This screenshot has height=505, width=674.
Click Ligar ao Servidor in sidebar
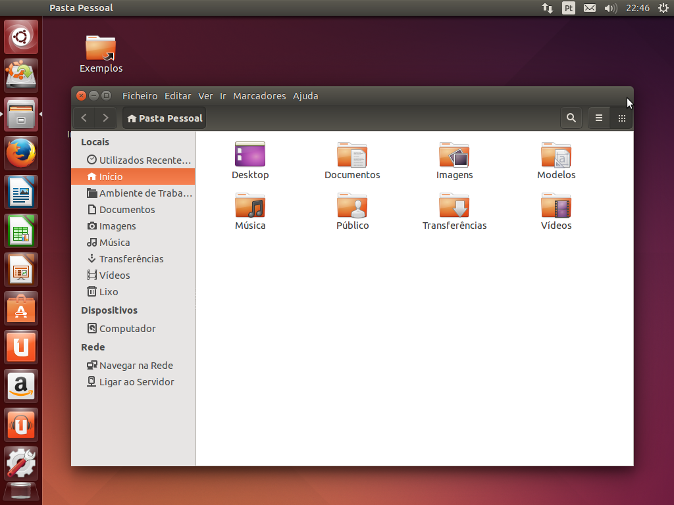[x=136, y=382]
